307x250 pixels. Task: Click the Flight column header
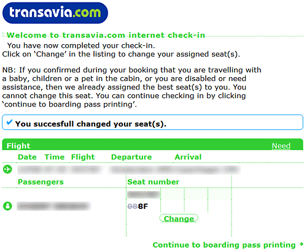pos(83,157)
